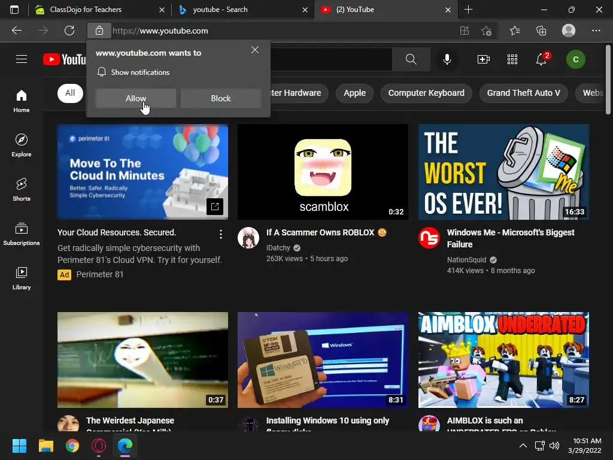The height and width of the screenshot is (460, 613).
Task: Block YouTube notifications
Action: [x=221, y=98]
